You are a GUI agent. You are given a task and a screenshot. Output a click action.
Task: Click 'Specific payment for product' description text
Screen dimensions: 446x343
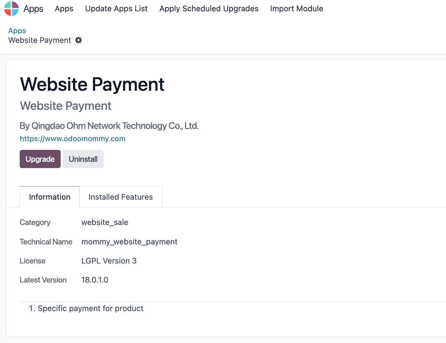point(90,309)
